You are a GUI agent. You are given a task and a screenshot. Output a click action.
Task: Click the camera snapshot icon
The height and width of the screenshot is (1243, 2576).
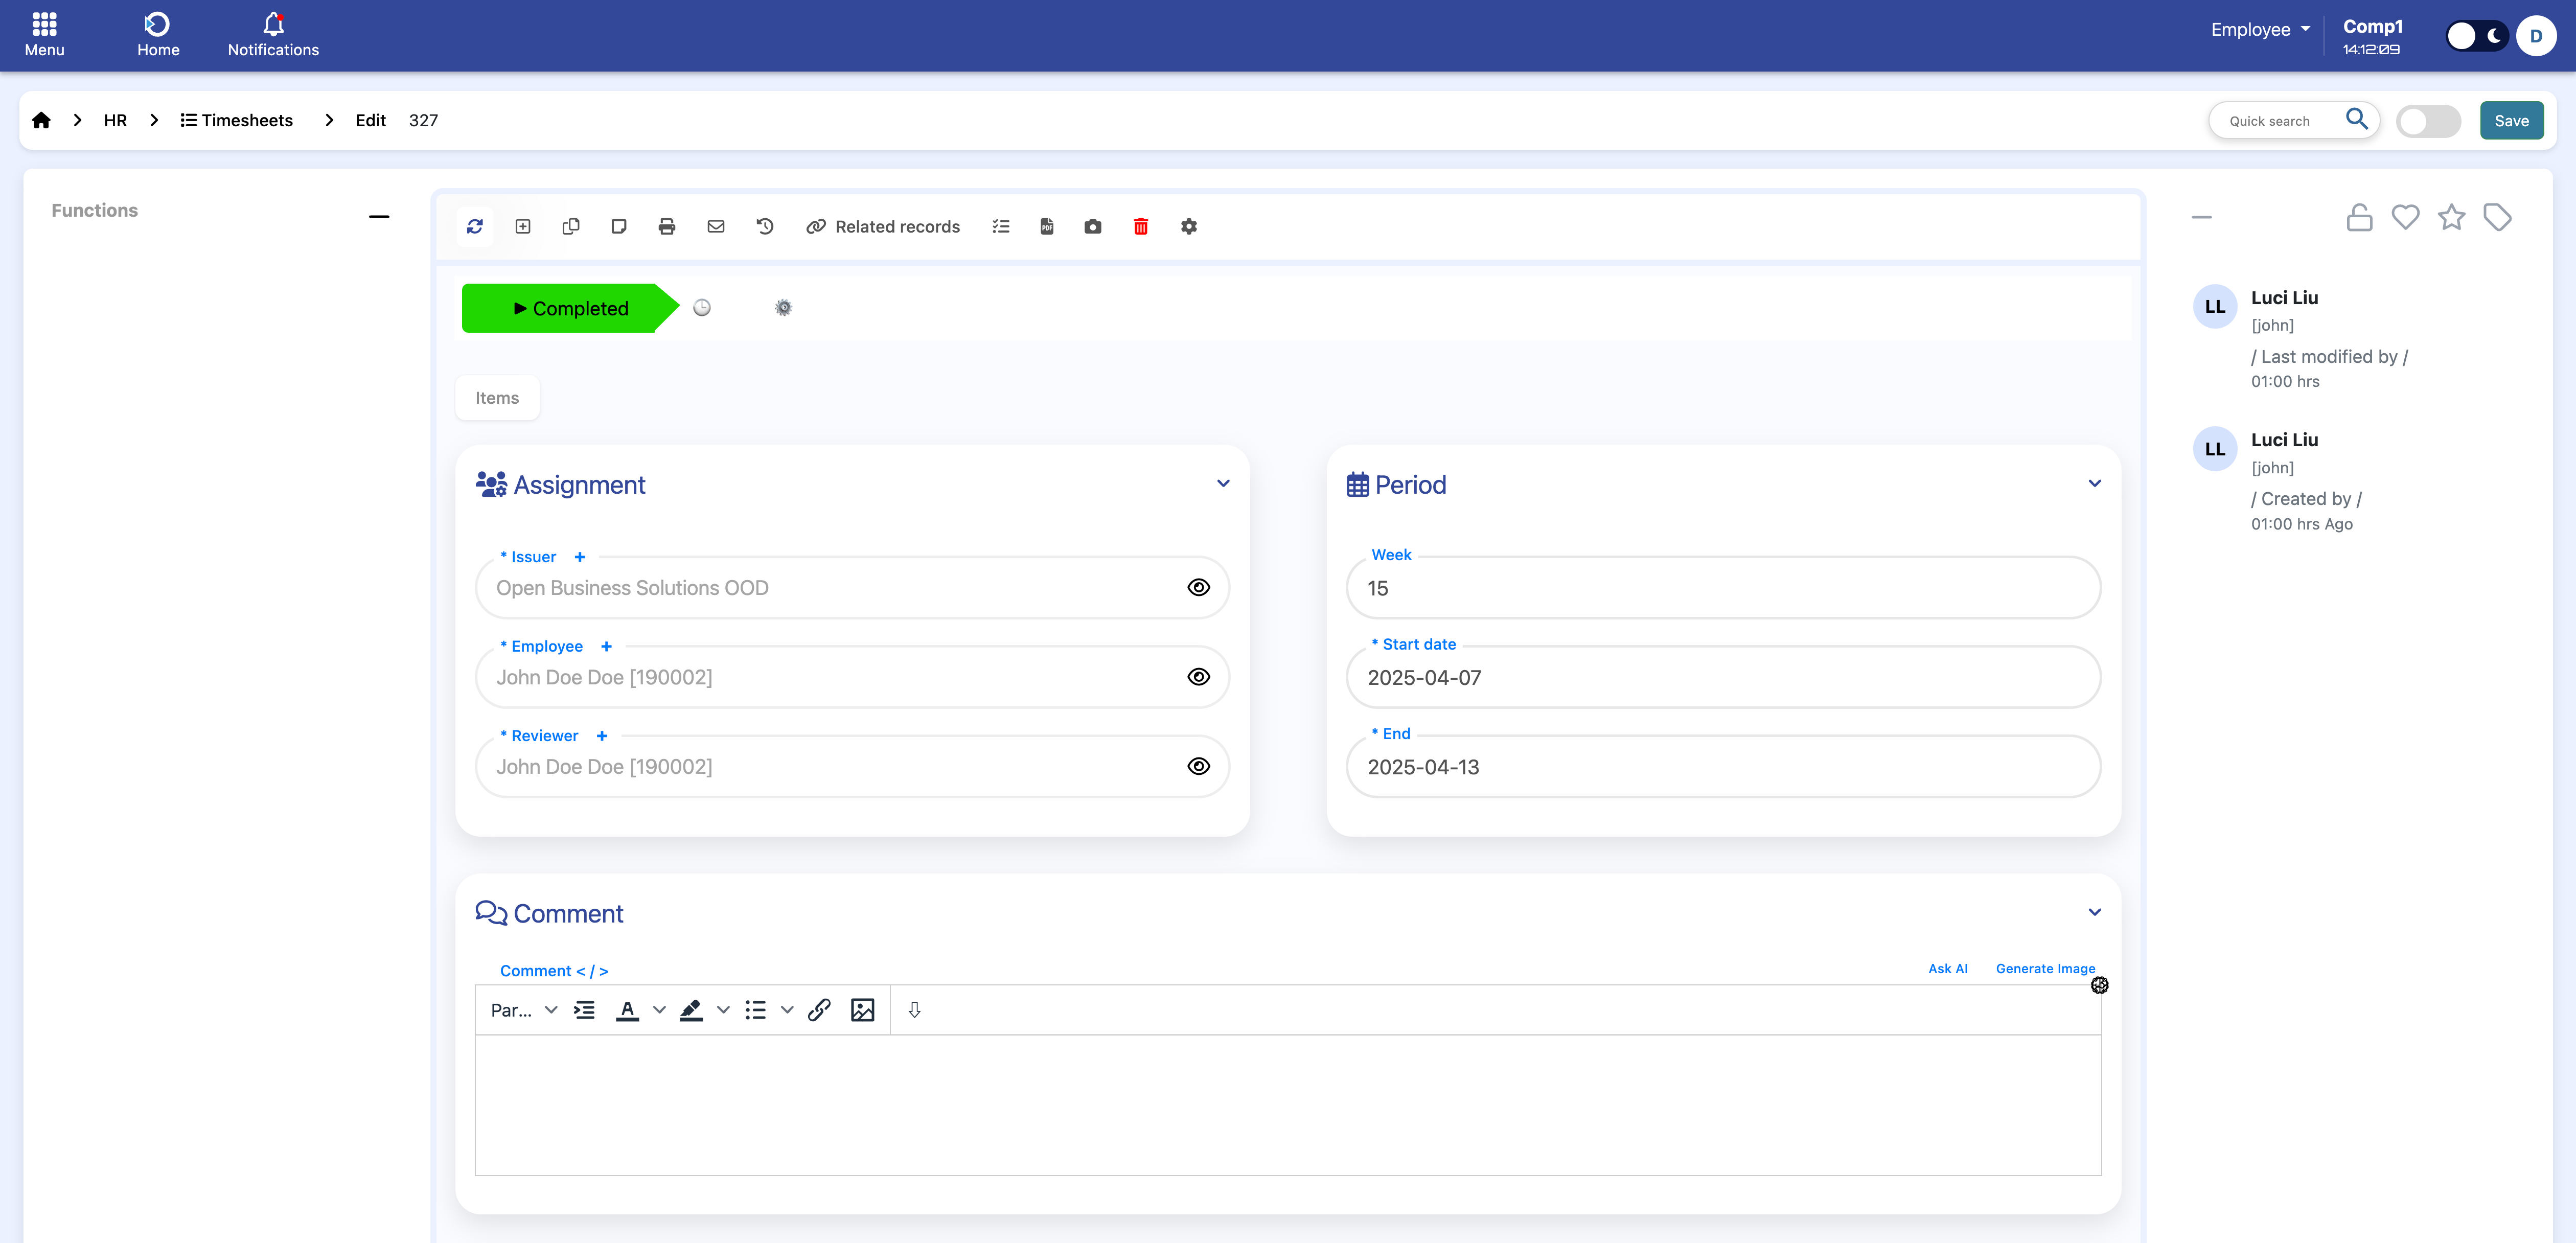pos(1093,227)
